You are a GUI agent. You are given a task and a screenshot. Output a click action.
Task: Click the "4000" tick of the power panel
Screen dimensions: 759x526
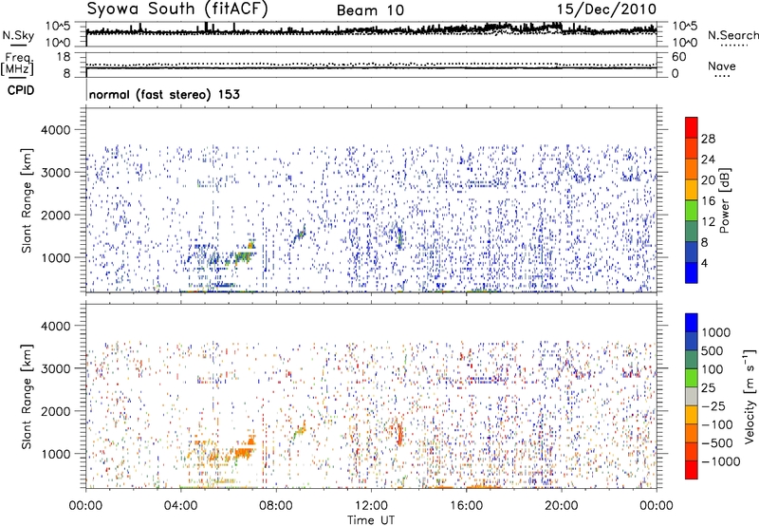pos(56,130)
